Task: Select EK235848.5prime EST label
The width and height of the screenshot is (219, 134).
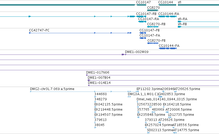Action: pyautogui.click(x=151, y=115)
